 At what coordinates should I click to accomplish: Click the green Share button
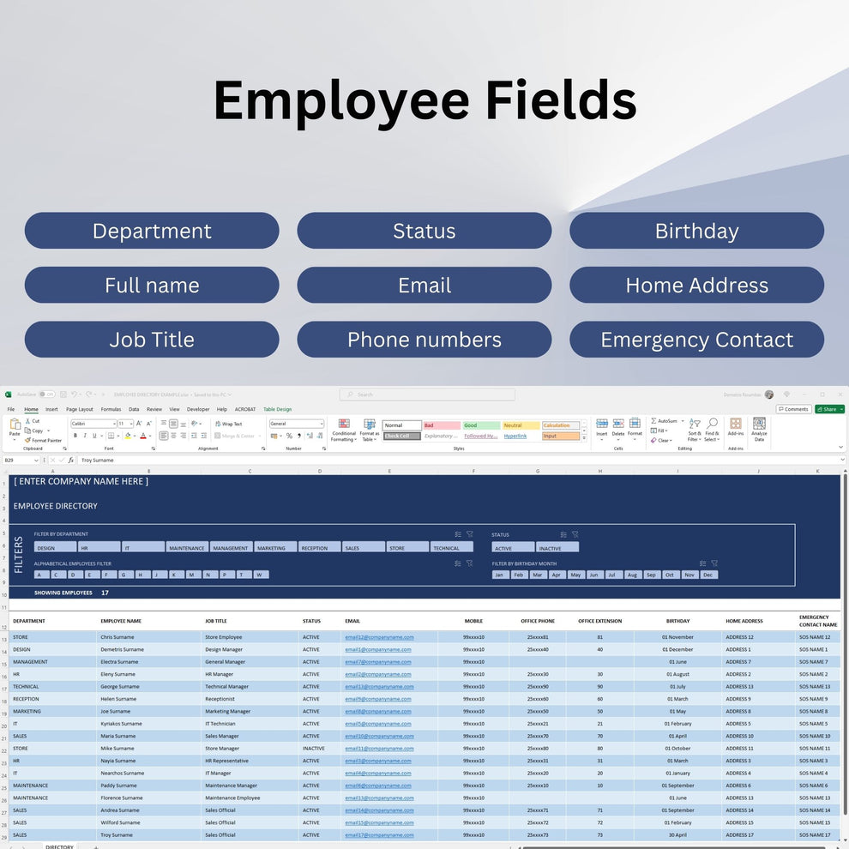click(x=829, y=409)
